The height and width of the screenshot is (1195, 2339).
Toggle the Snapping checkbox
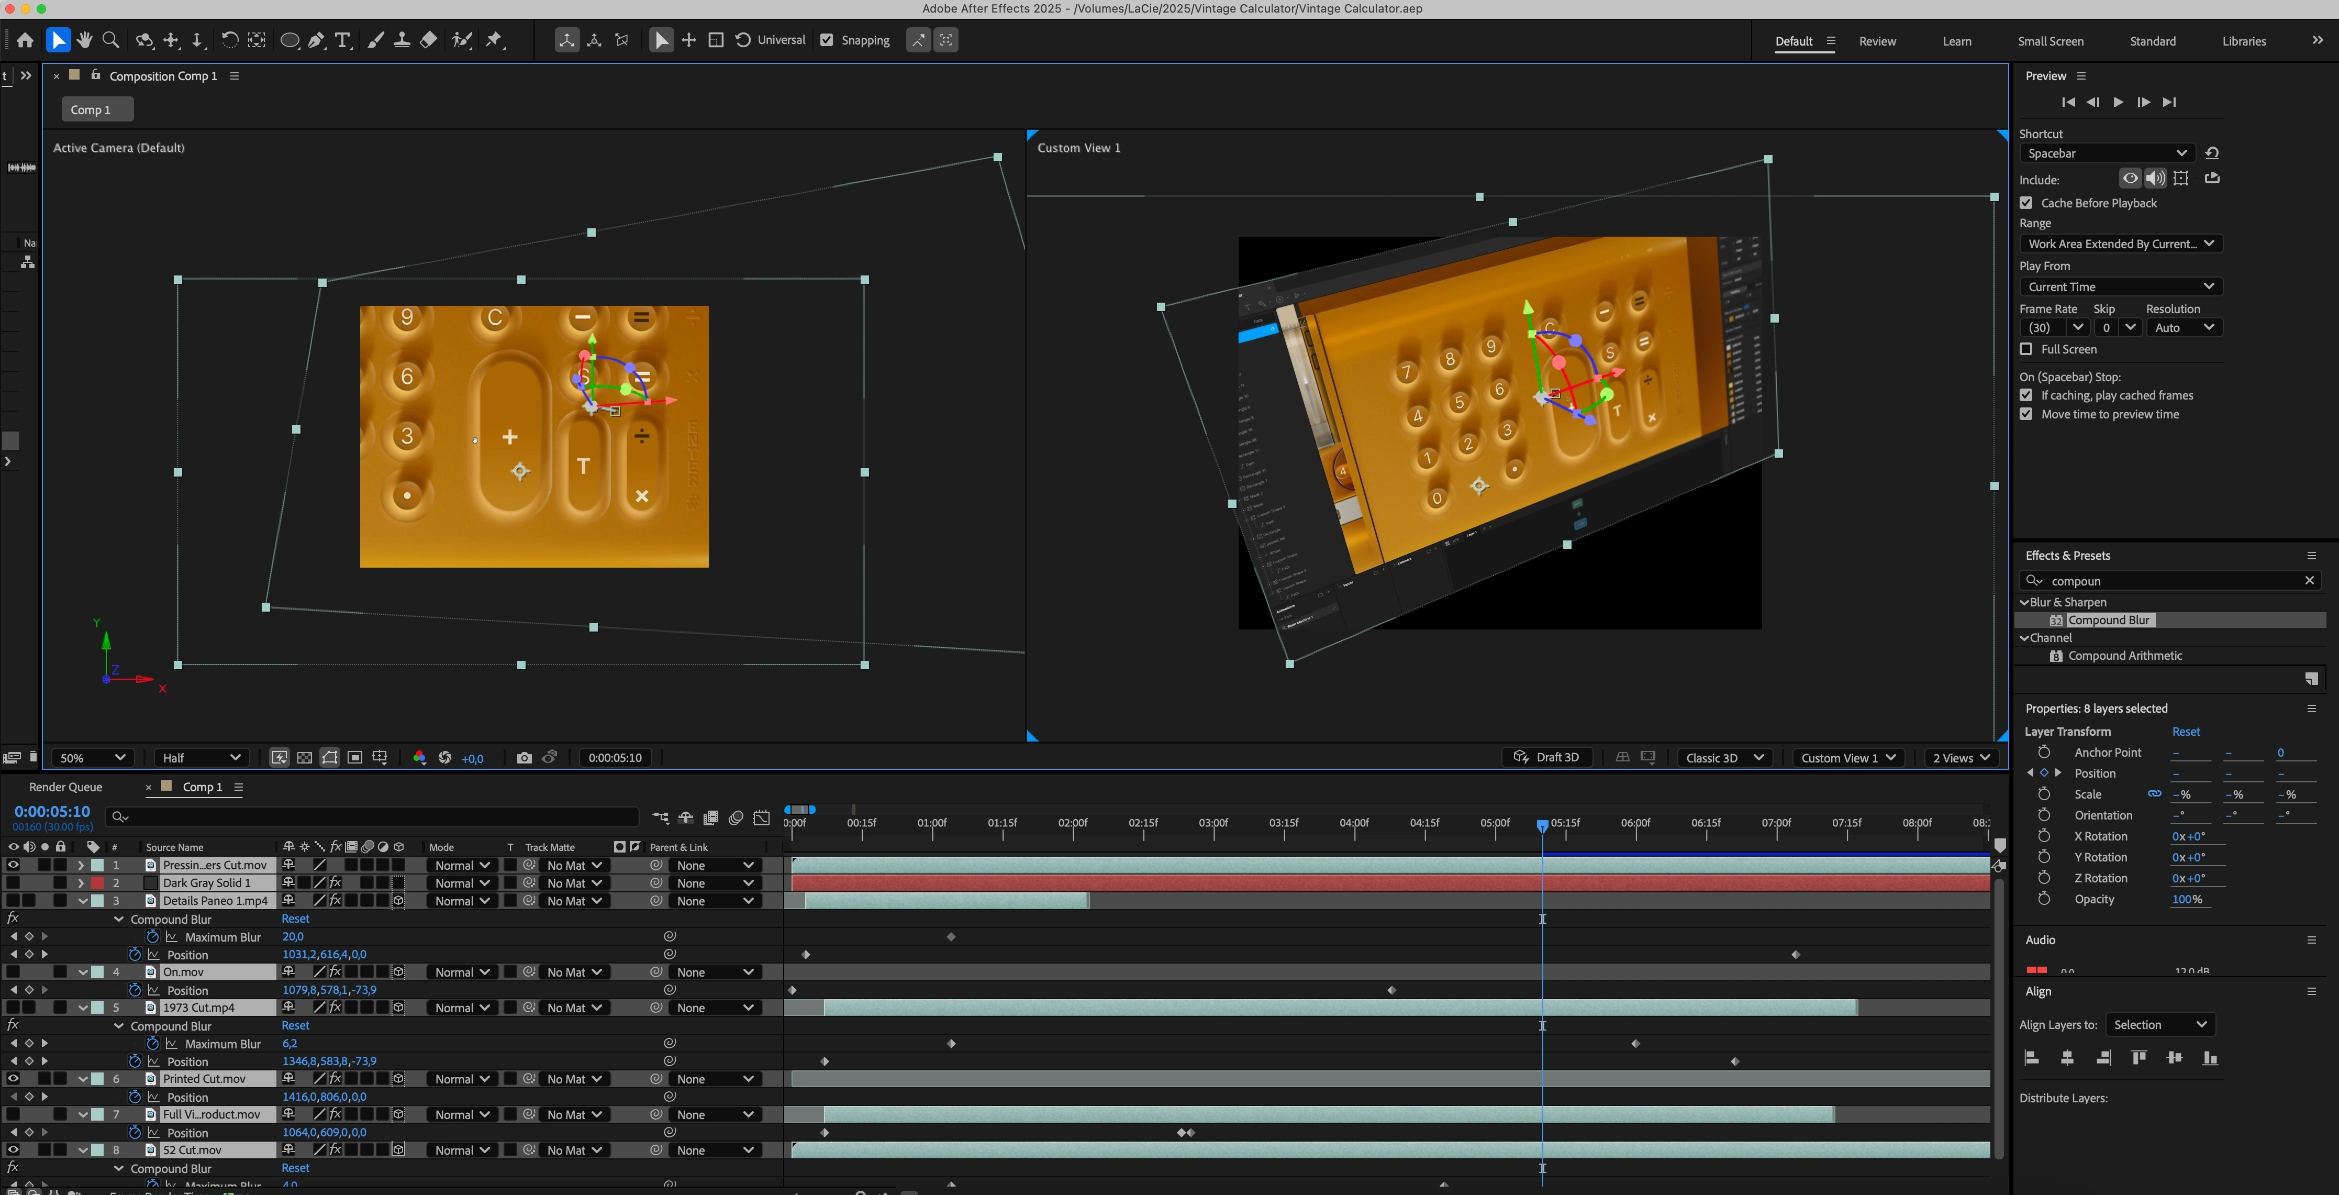[x=826, y=40]
